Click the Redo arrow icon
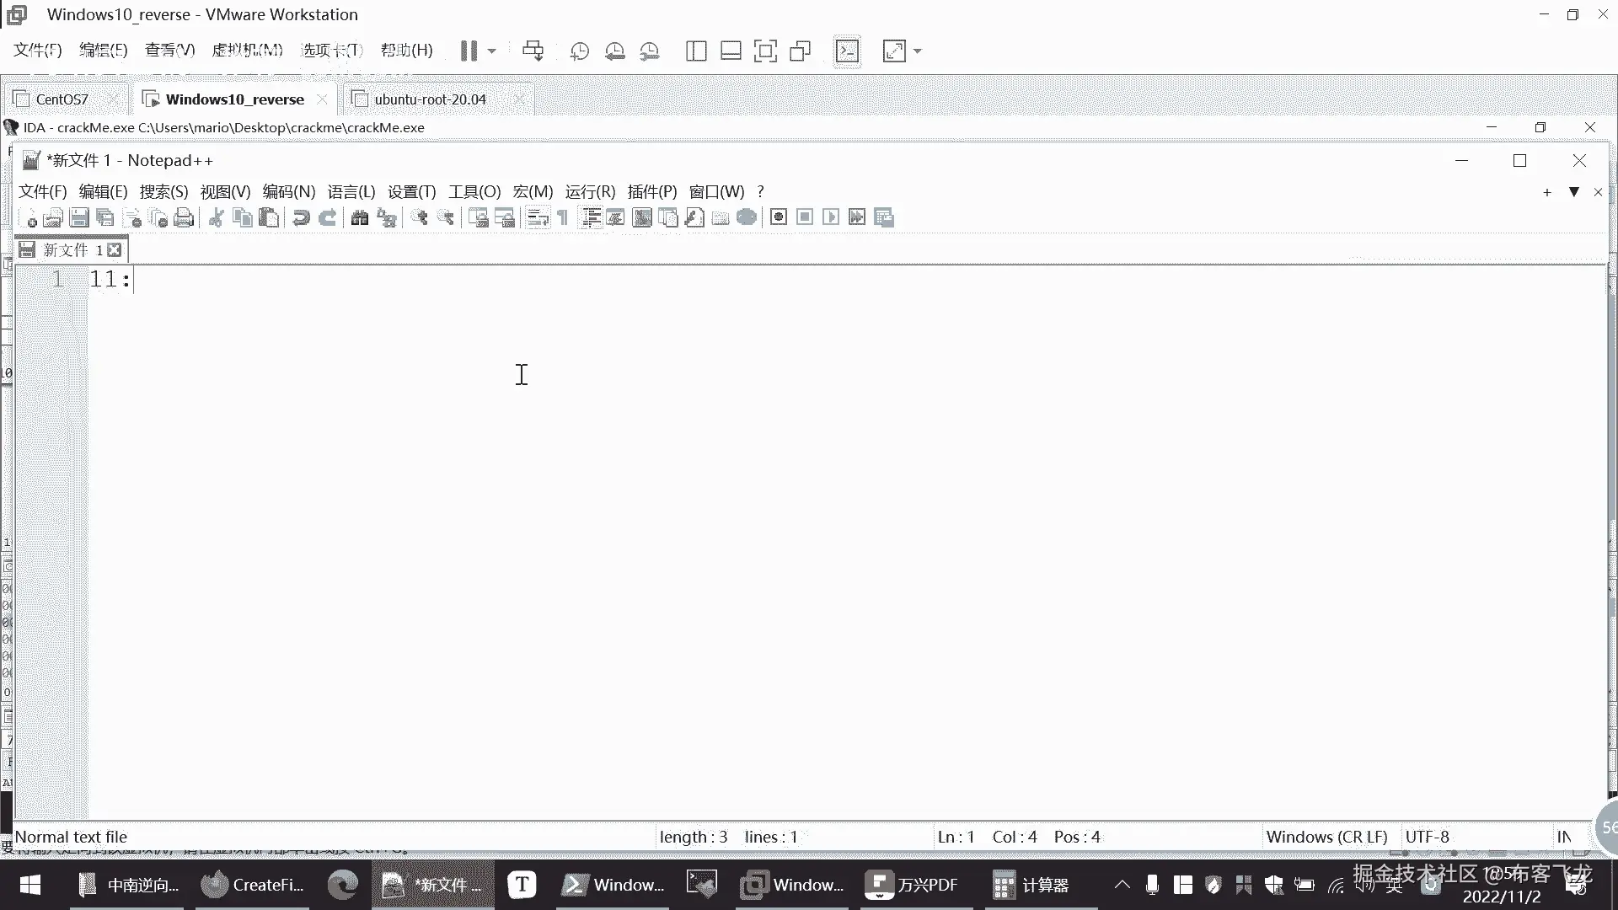The height and width of the screenshot is (910, 1618). point(328,218)
